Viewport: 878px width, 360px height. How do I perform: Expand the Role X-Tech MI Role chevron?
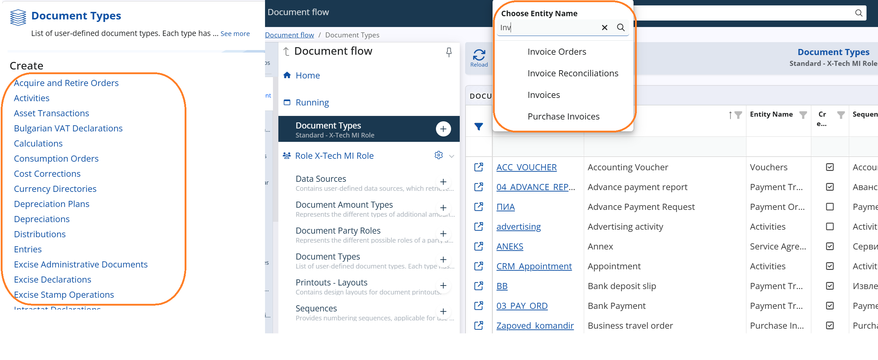pyautogui.click(x=451, y=156)
